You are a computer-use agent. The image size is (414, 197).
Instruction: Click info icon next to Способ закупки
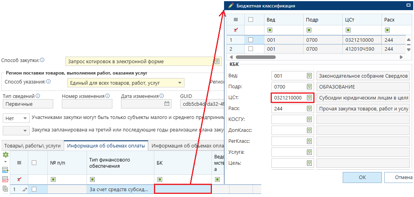[x=42, y=60]
